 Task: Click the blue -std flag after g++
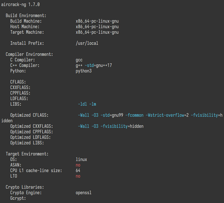pos(89,65)
